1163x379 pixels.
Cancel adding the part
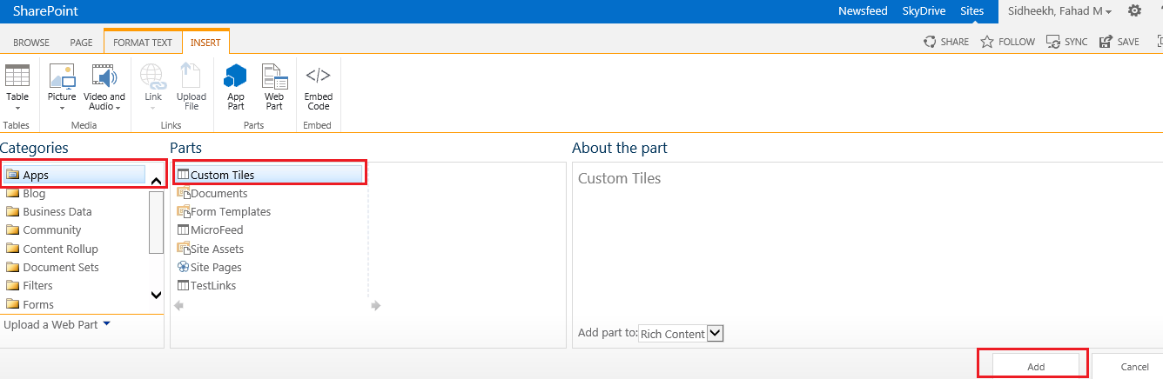click(1134, 366)
